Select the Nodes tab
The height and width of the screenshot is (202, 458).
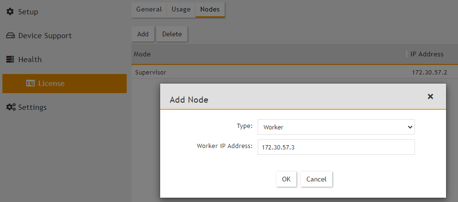point(210,10)
